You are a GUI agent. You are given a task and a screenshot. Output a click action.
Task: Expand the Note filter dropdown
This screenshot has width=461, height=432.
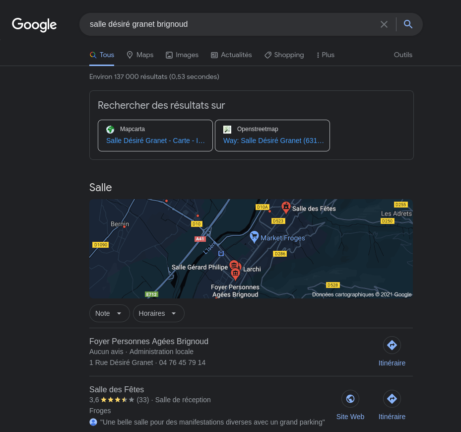[x=109, y=313]
